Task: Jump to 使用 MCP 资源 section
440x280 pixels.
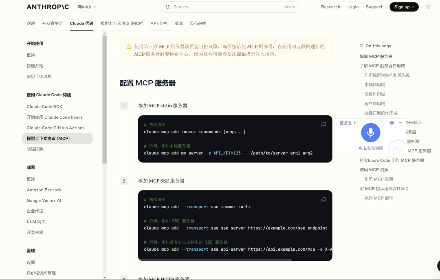Action: click(374, 170)
